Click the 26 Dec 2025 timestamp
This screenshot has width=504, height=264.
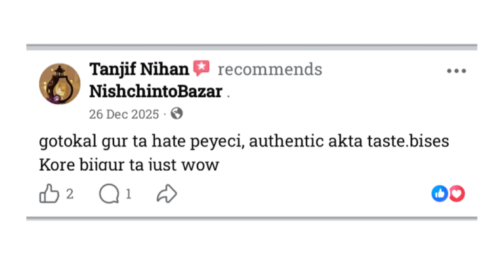[123, 114]
